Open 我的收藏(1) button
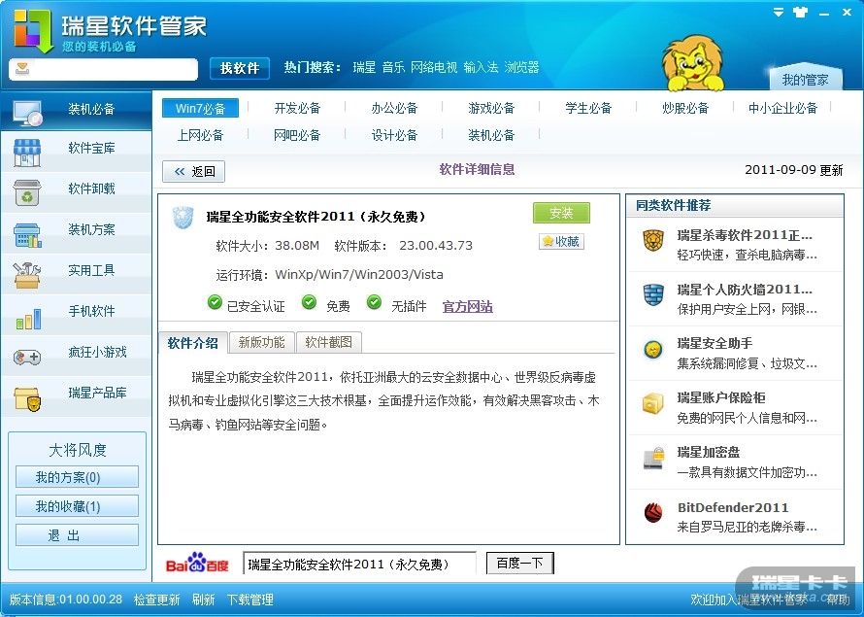The image size is (864, 617). pyautogui.click(x=77, y=506)
